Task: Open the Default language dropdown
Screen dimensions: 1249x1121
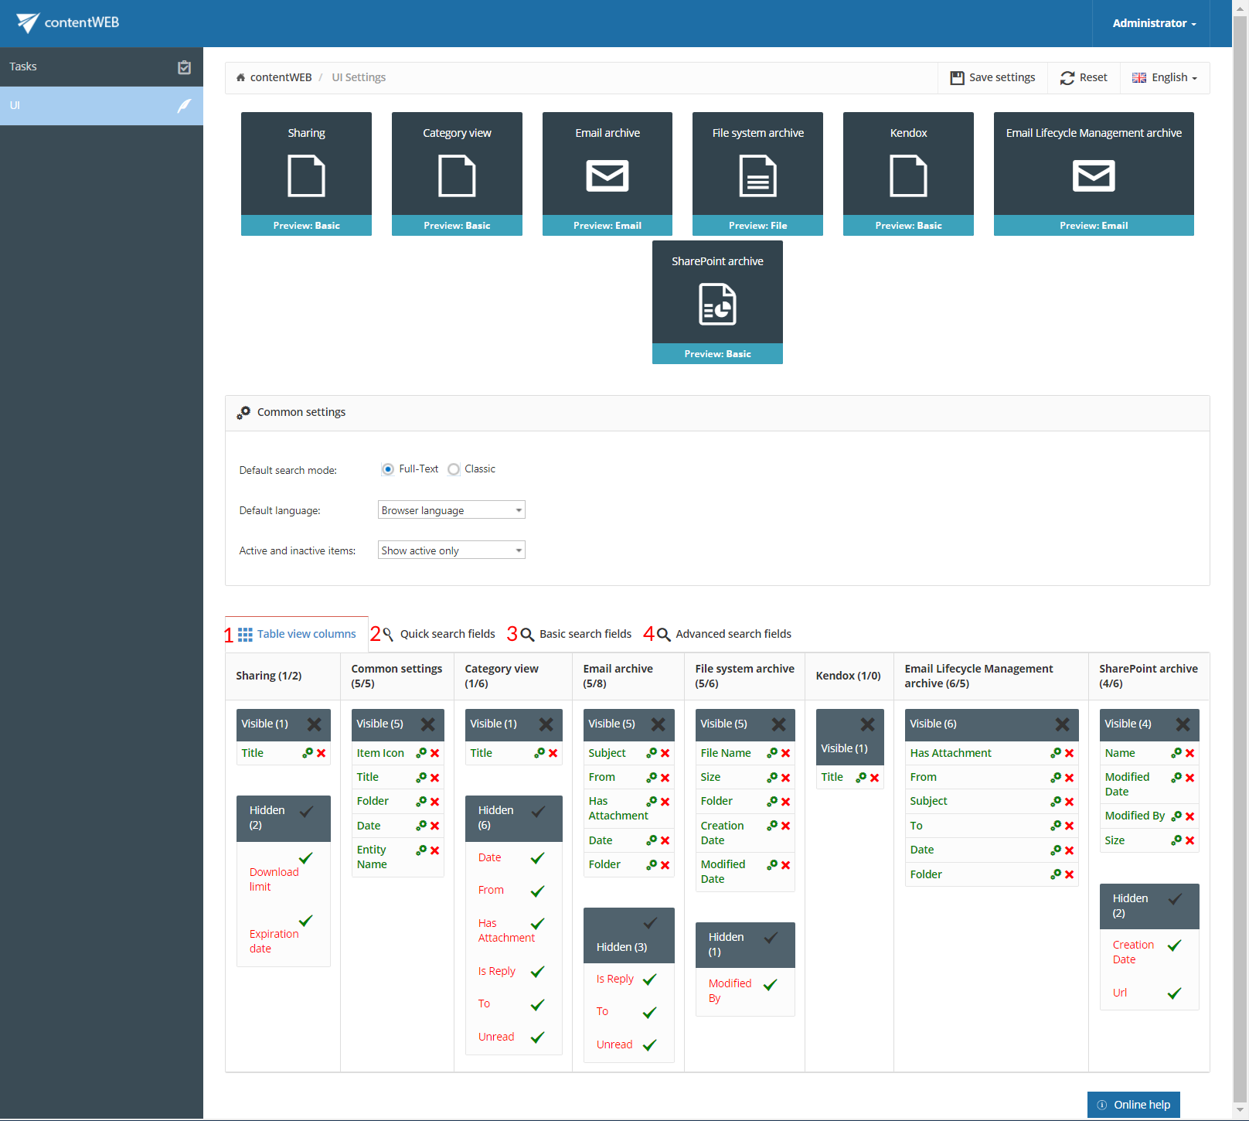Action: [451, 510]
